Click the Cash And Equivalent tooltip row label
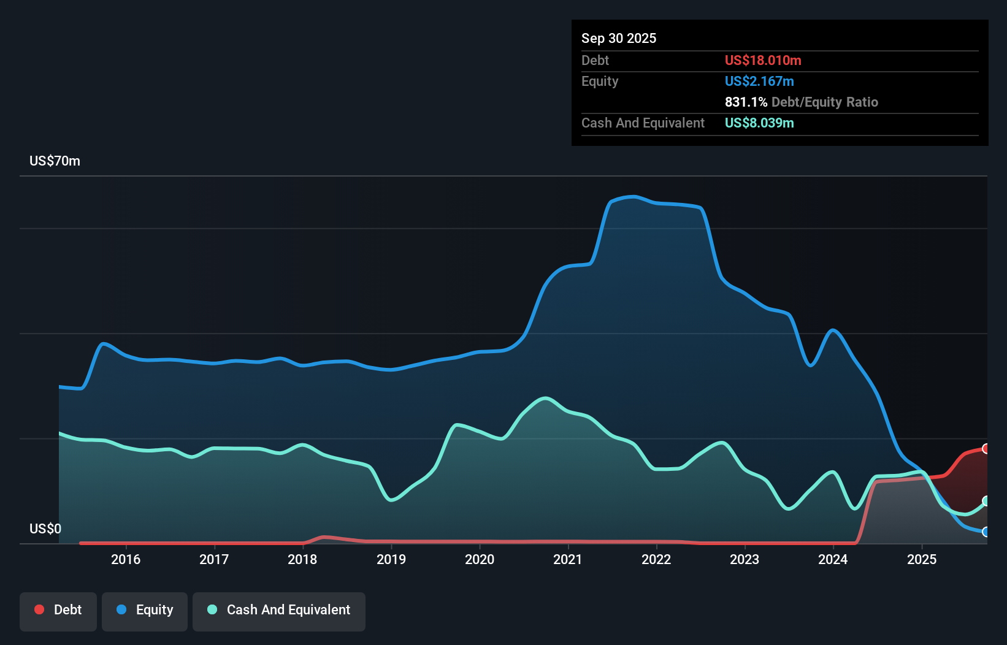 (x=643, y=123)
